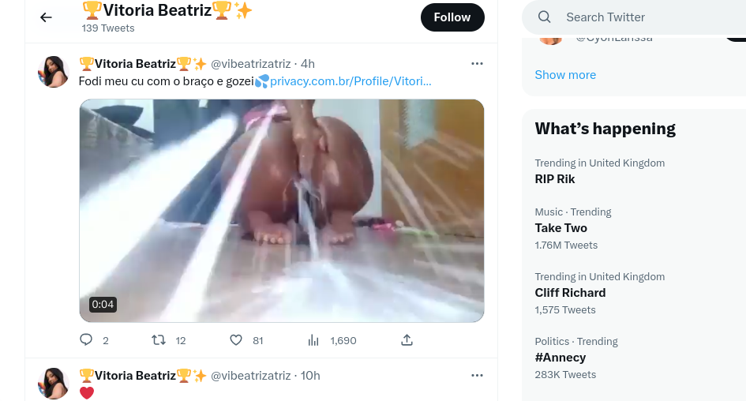
Task: Open the #Annecy politics trend
Action: click(x=560, y=358)
